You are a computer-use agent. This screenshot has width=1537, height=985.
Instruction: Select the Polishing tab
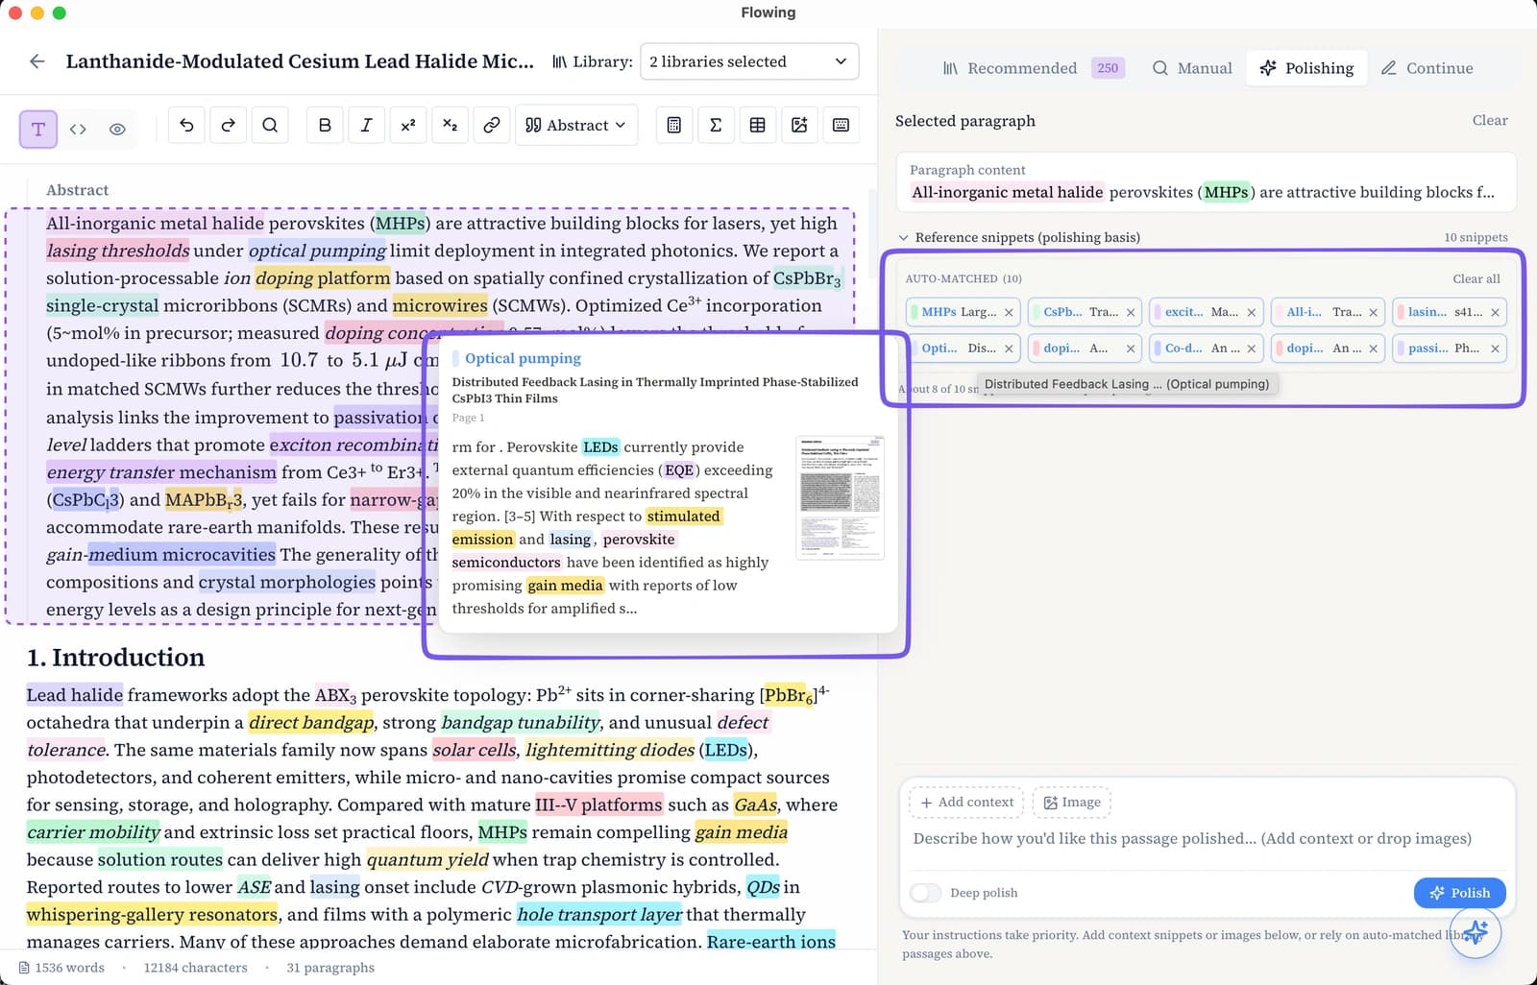click(x=1306, y=68)
